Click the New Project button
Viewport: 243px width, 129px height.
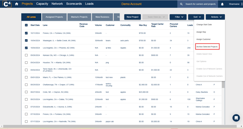(132, 17)
